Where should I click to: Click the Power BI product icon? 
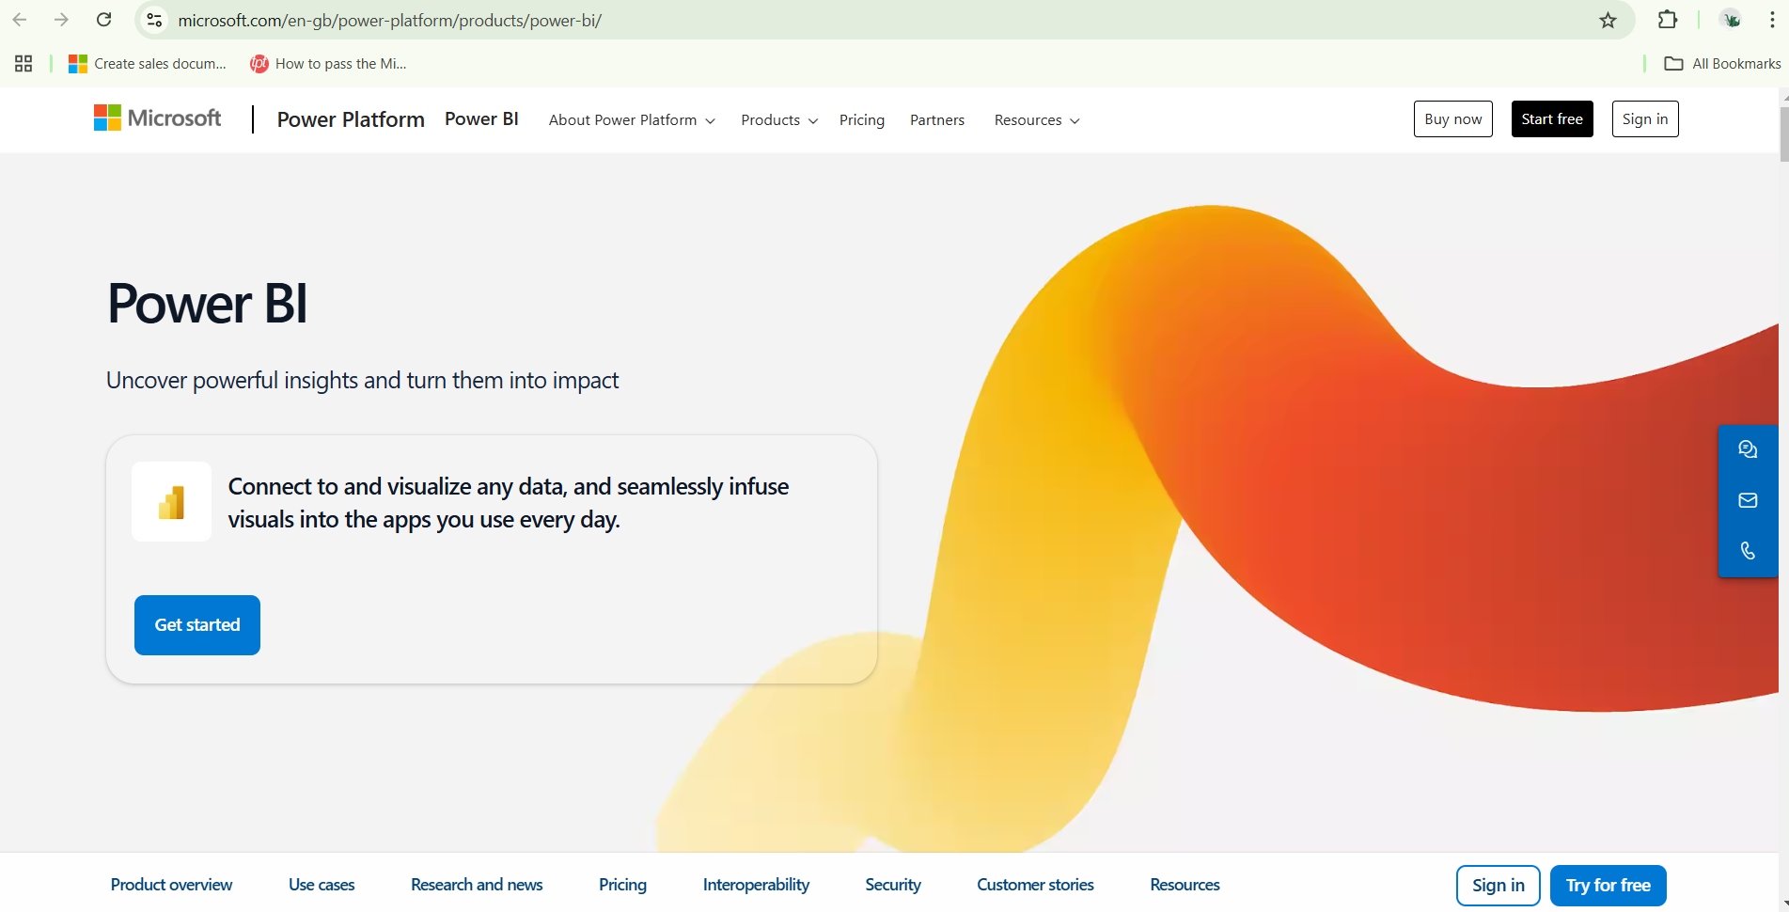171,502
